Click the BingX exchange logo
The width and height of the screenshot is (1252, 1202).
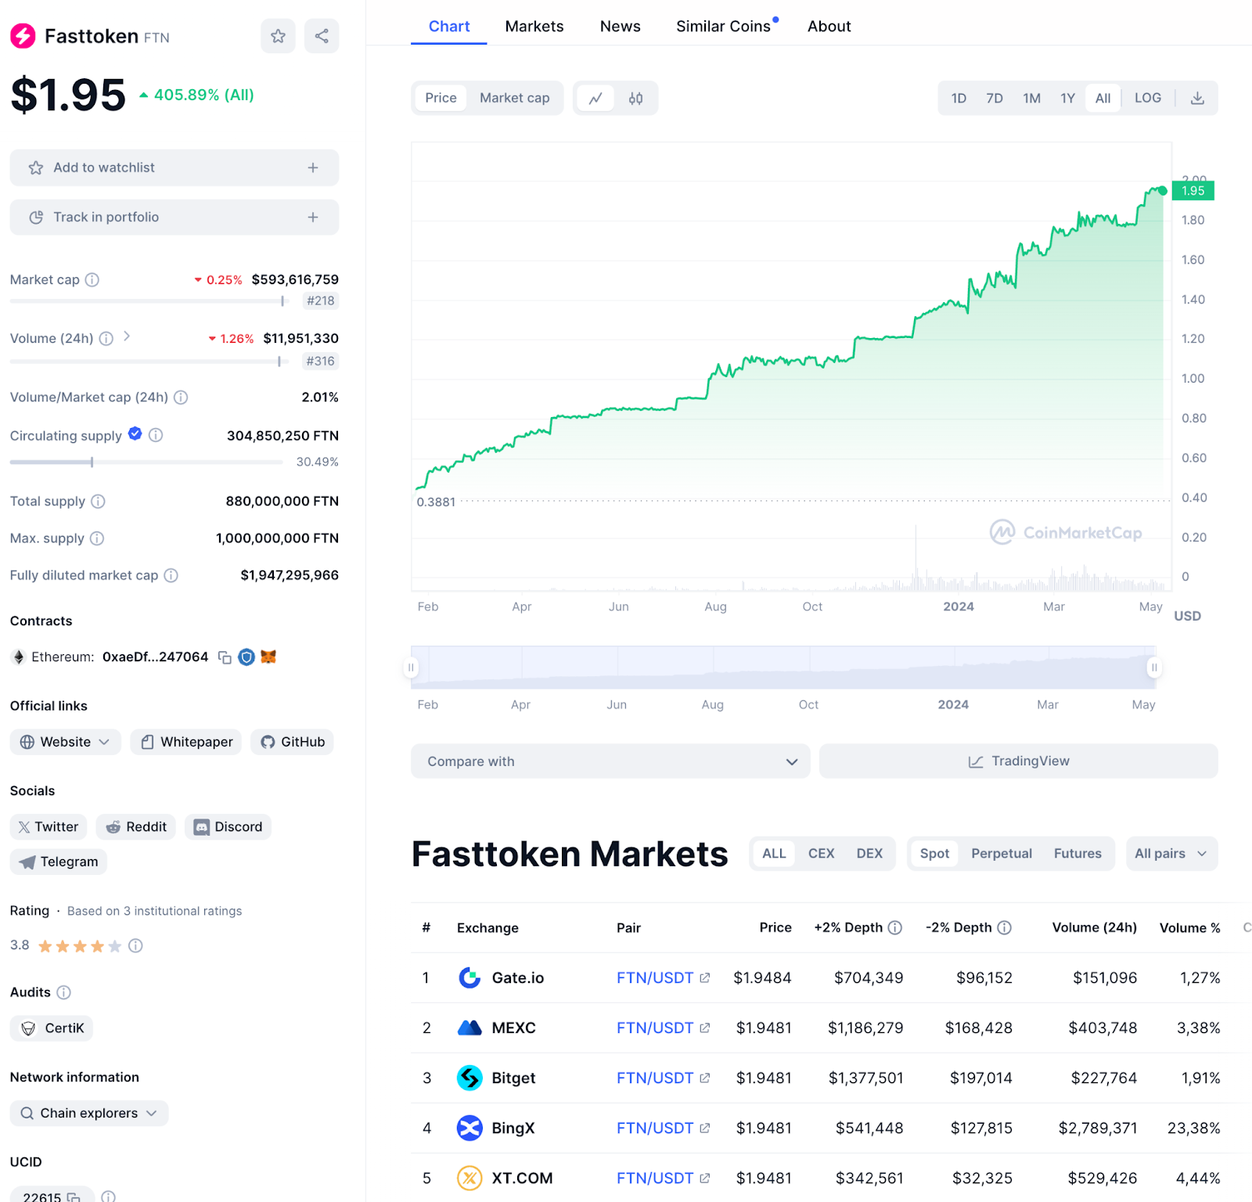coord(469,1128)
